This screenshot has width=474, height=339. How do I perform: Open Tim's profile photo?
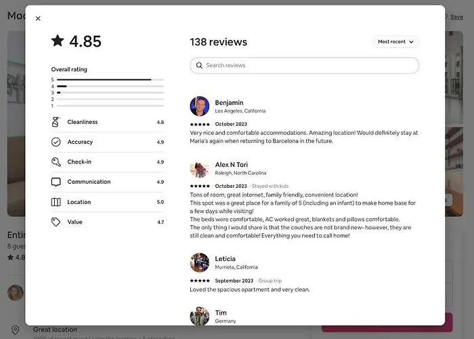coord(200,316)
